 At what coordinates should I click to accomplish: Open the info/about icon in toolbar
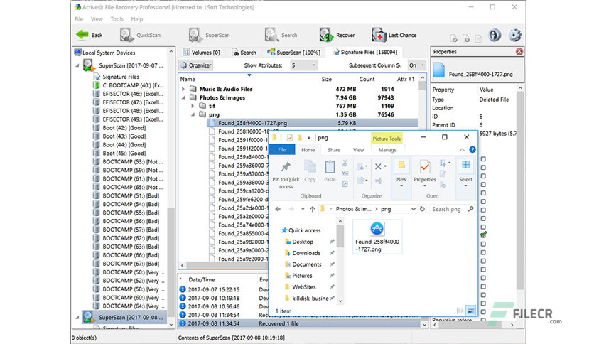point(495,36)
